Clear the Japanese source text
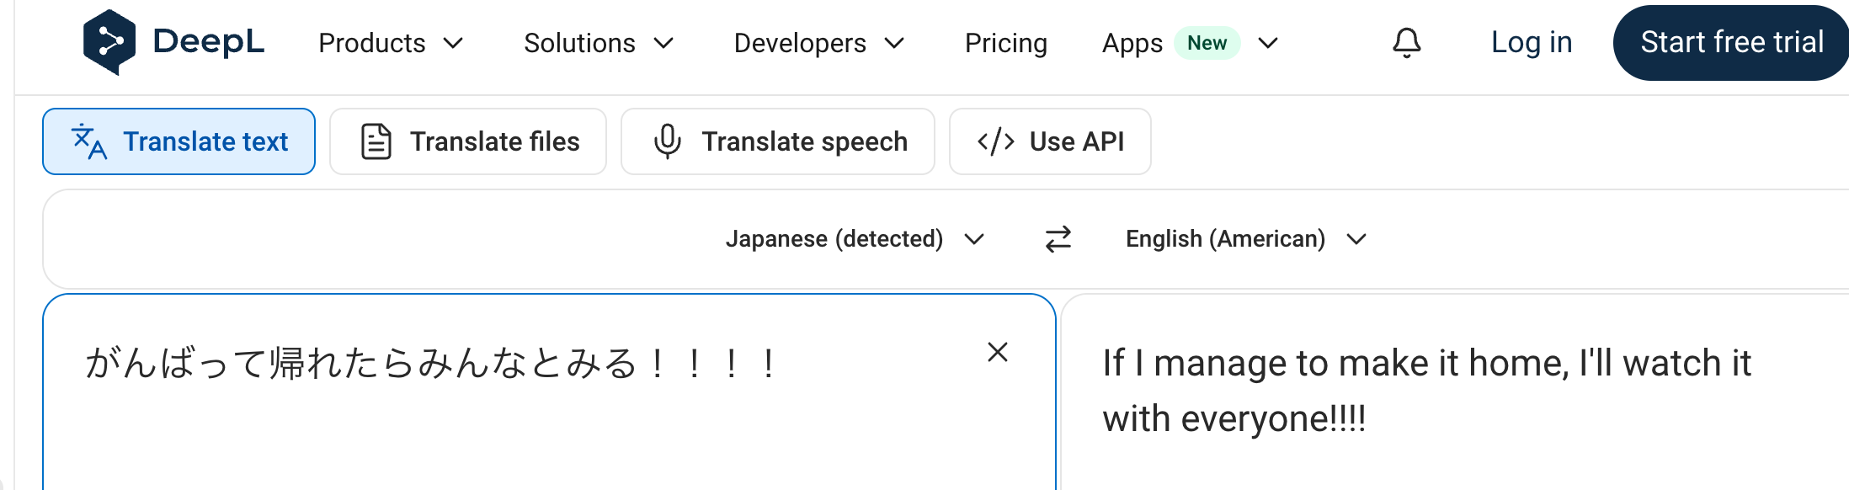 click(x=998, y=352)
